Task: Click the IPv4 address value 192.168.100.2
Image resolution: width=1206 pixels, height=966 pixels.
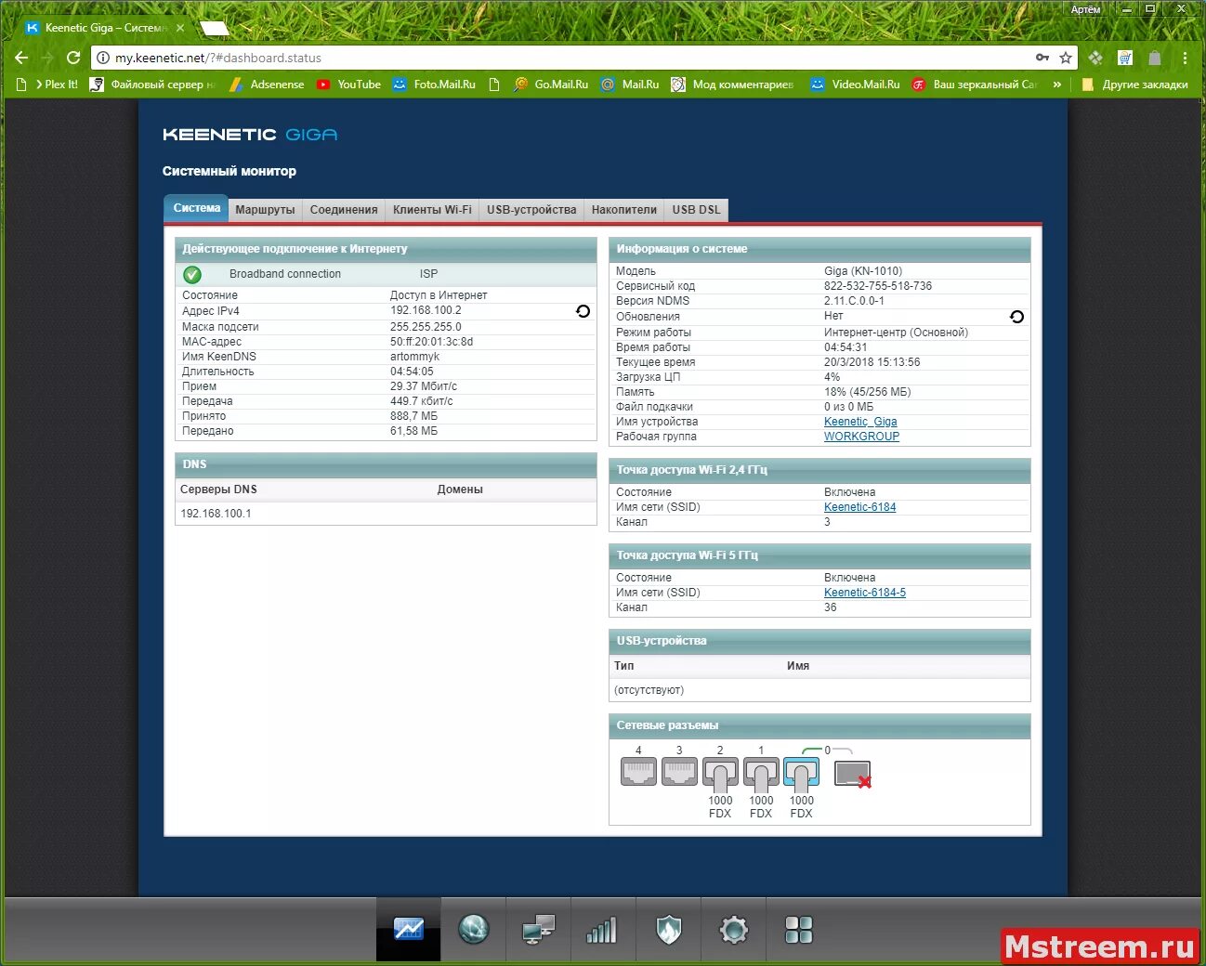Action: [x=426, y=311]
